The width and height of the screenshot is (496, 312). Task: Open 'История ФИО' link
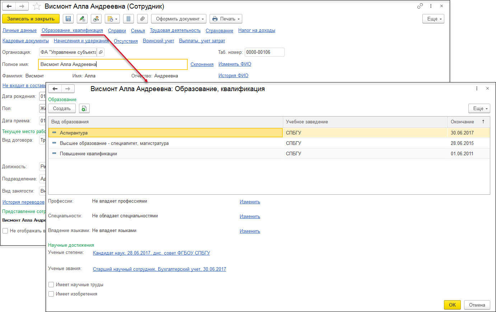(233, 76)
